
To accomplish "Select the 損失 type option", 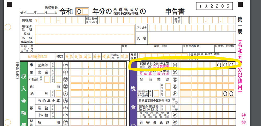I will [x=97, y=56].
